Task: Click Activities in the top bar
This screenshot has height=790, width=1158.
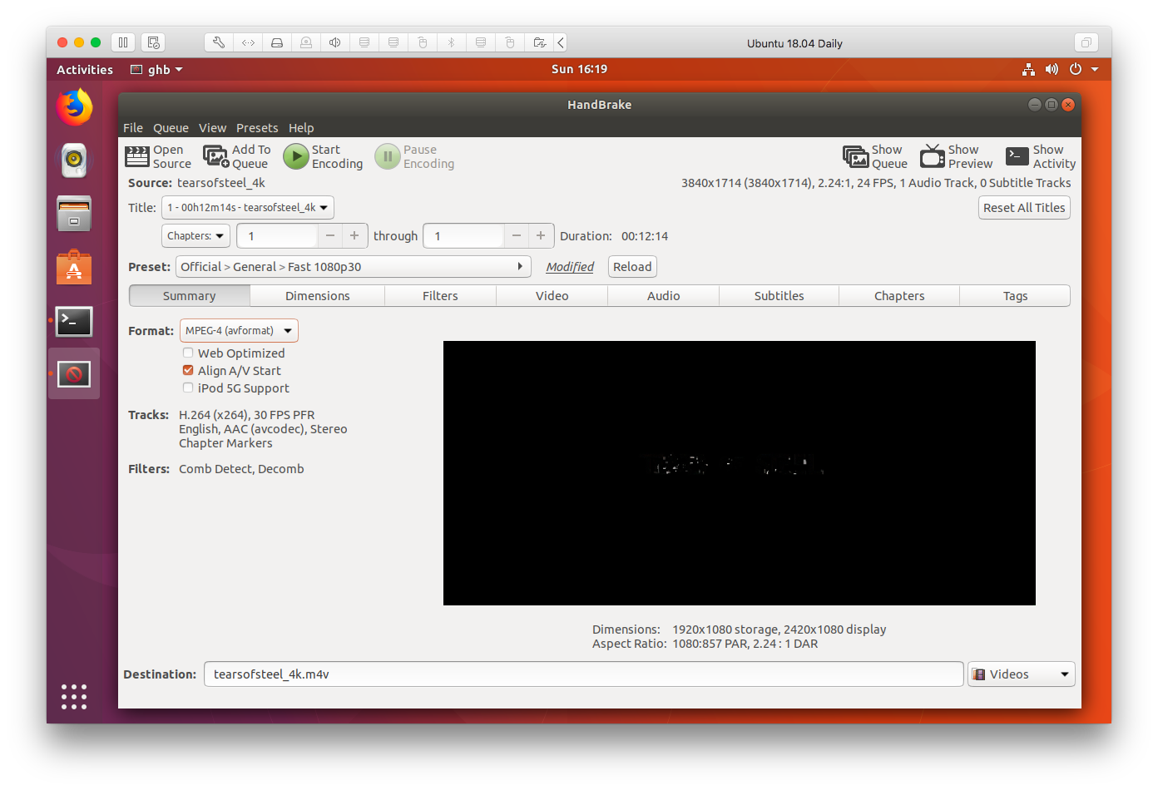Action: point(85,70)
